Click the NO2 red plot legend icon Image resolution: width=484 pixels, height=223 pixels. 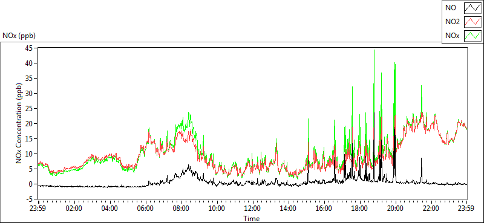tap(473, 22)
